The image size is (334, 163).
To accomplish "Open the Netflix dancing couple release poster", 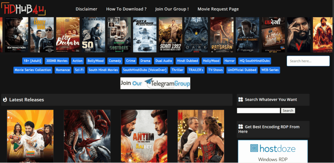I will (201, 136).
